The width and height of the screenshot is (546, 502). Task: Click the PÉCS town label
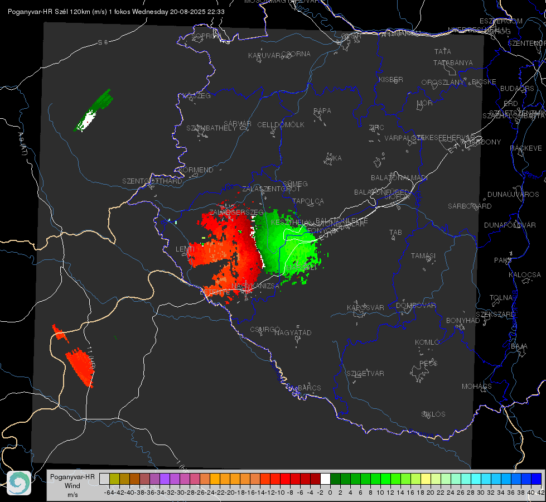(x=428, y=363)
